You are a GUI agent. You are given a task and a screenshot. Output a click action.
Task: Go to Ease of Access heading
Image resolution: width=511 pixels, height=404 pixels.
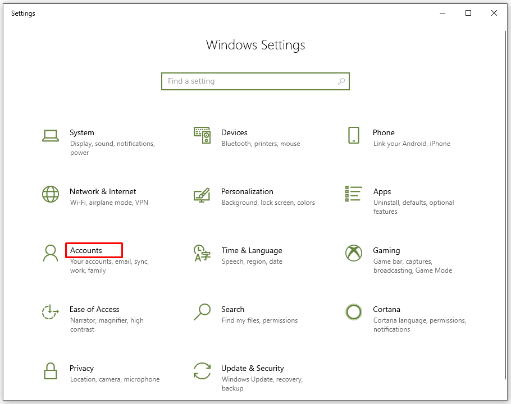coord(94,309)
